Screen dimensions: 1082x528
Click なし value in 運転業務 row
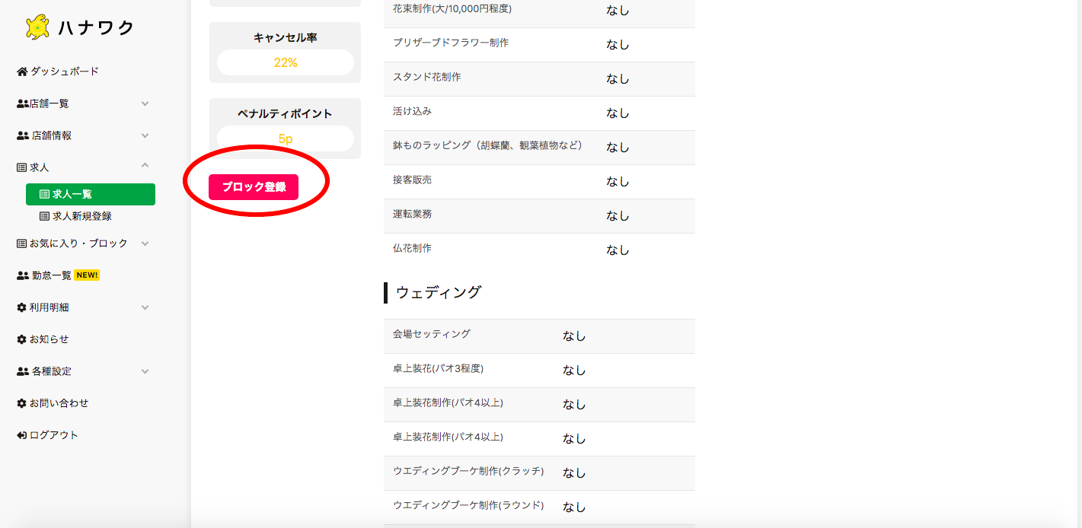click(618, 215)
